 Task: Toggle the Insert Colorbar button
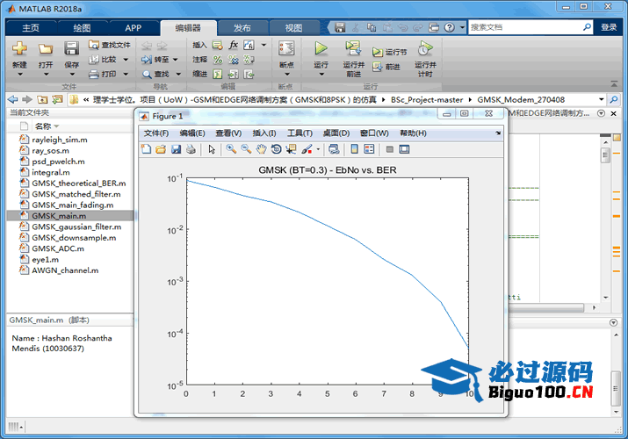tap(354, 149)
